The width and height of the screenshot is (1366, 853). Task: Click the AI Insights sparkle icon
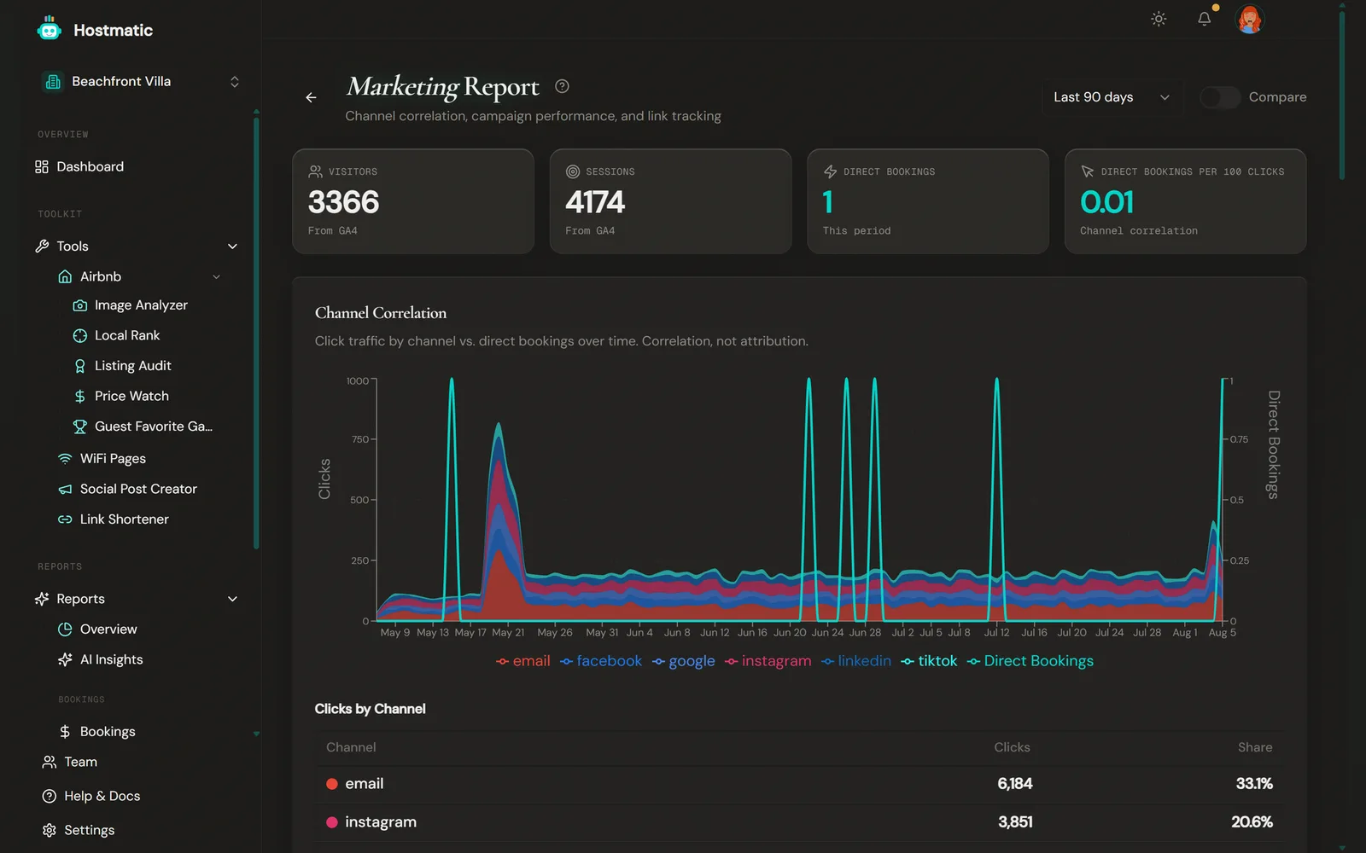click(x=65, y=659)
